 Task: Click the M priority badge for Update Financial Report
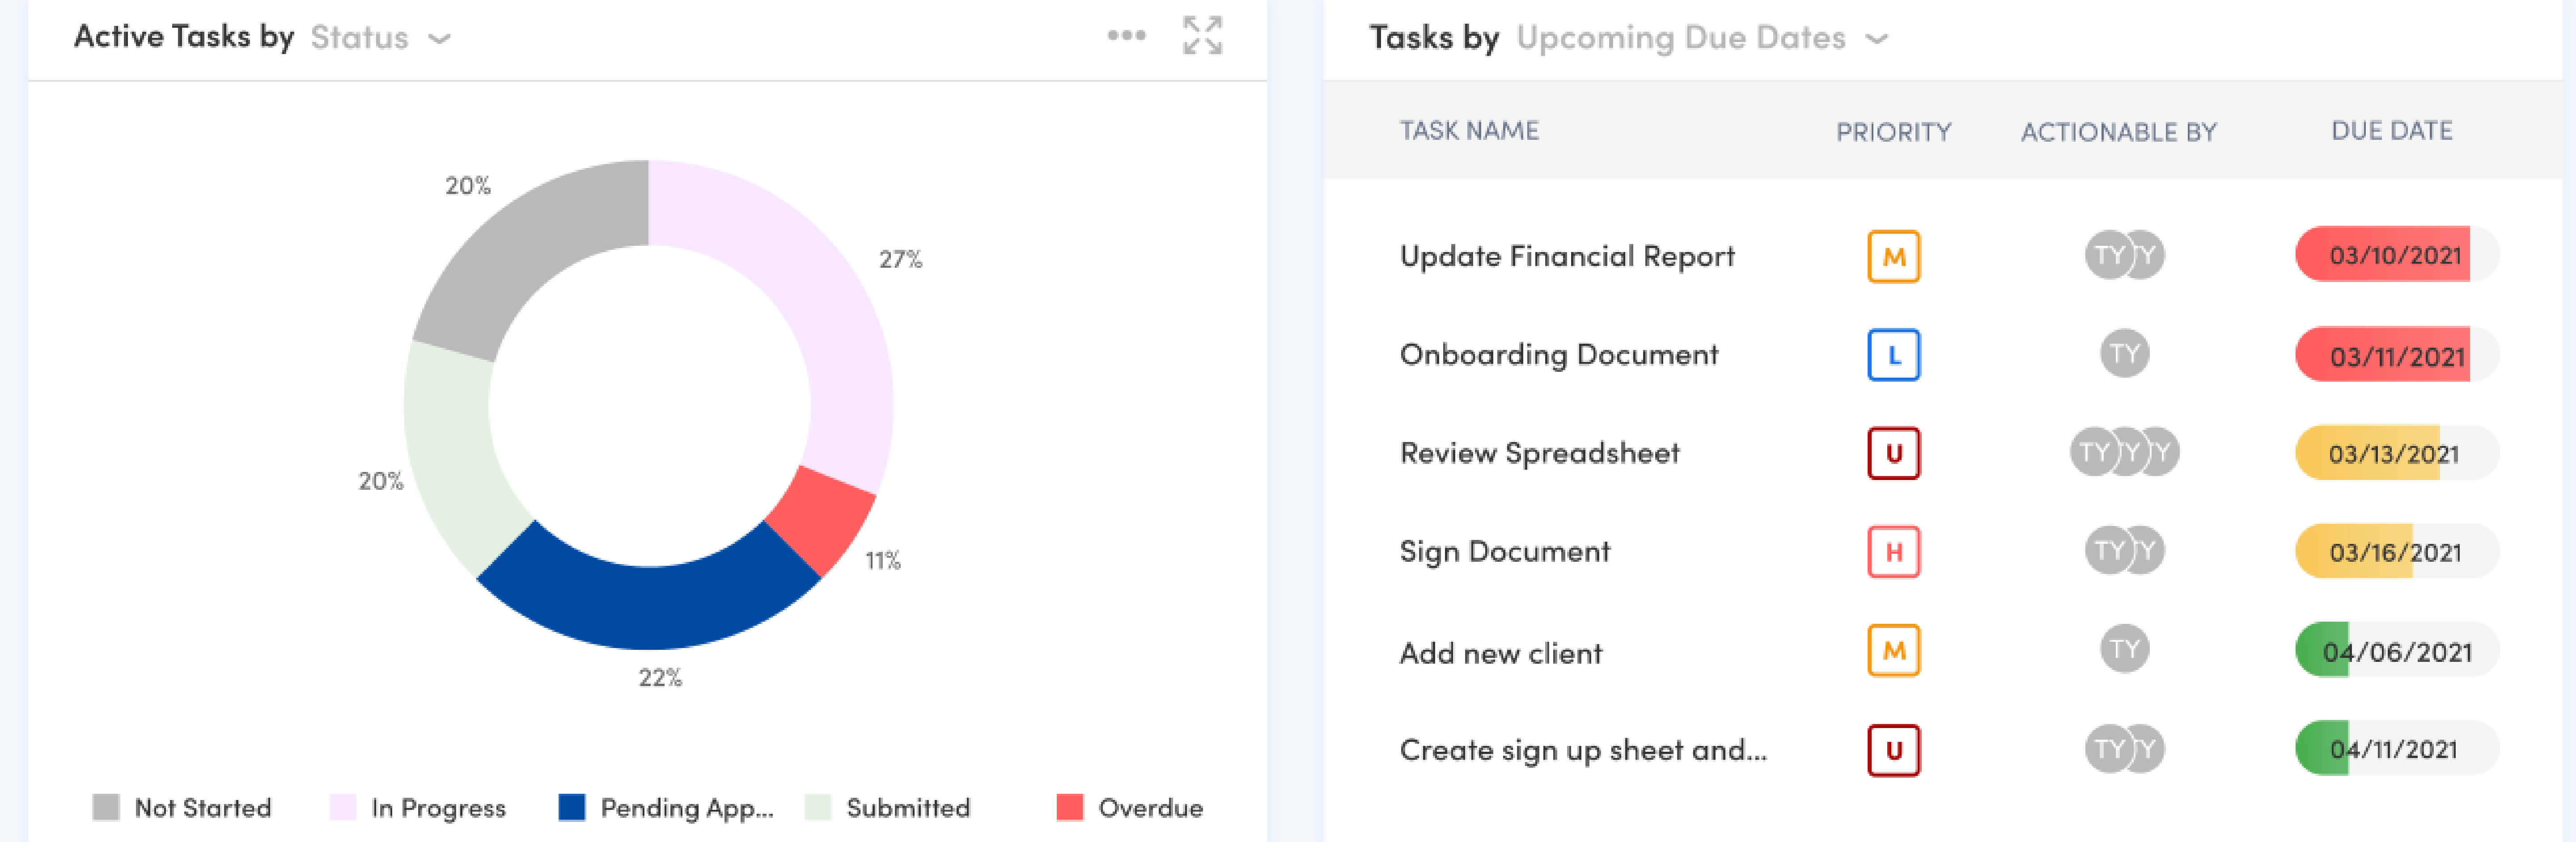pyautogui.click(x=1893, y=257)
